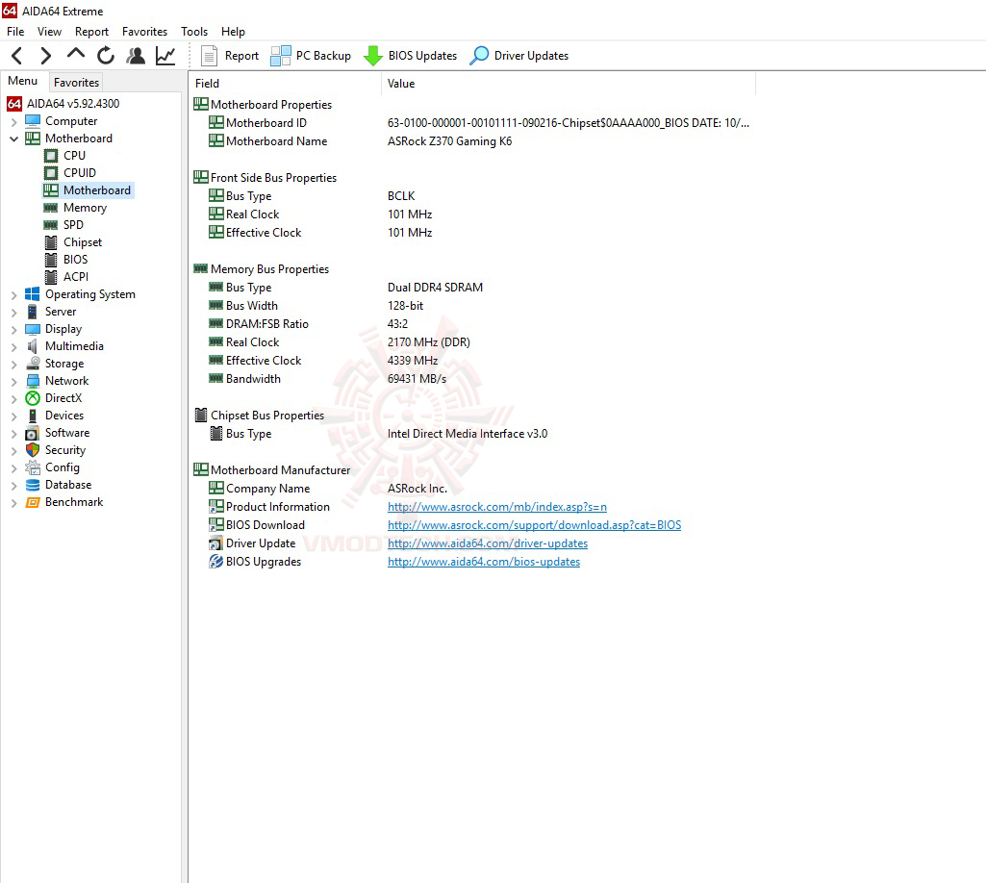This screenshot has height=883, width=986.
Task: Open the Tools menu
Action: [x=194, y=32]
